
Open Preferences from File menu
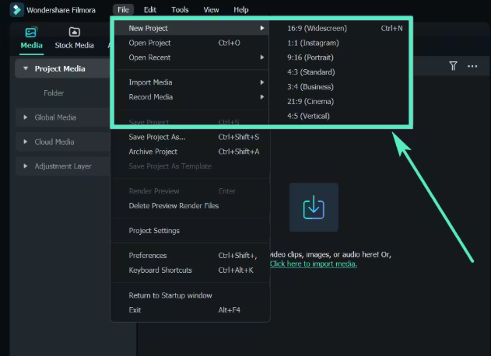coord(191,256)
